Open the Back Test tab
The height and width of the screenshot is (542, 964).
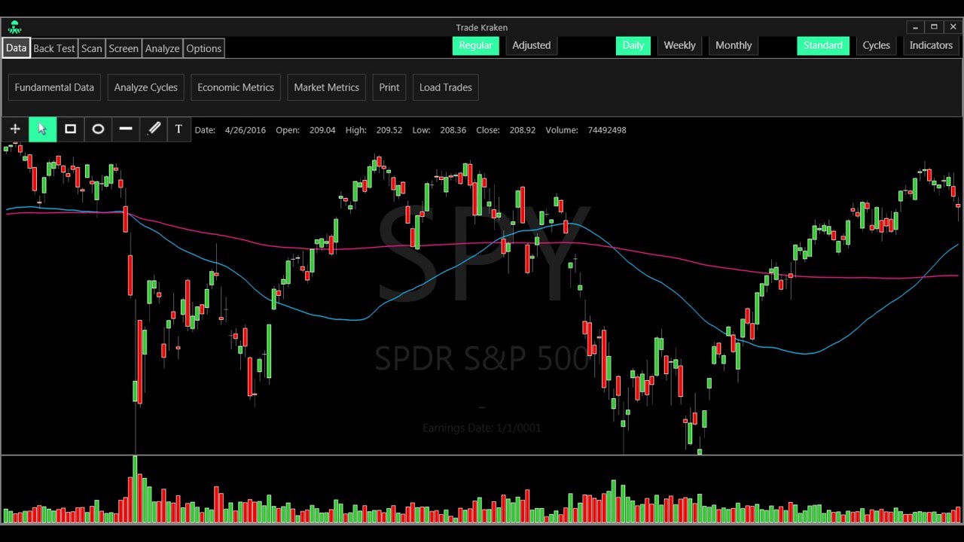[54, 48]
